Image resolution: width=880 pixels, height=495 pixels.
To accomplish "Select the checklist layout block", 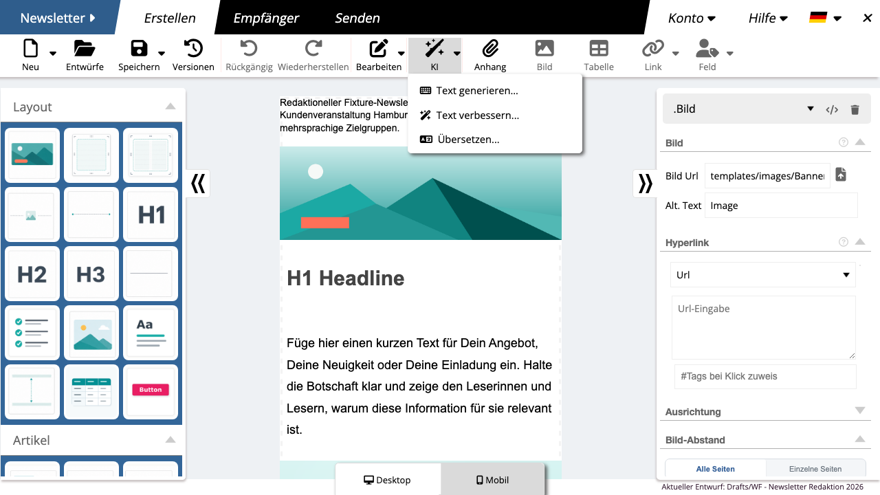I will [32, 333].
